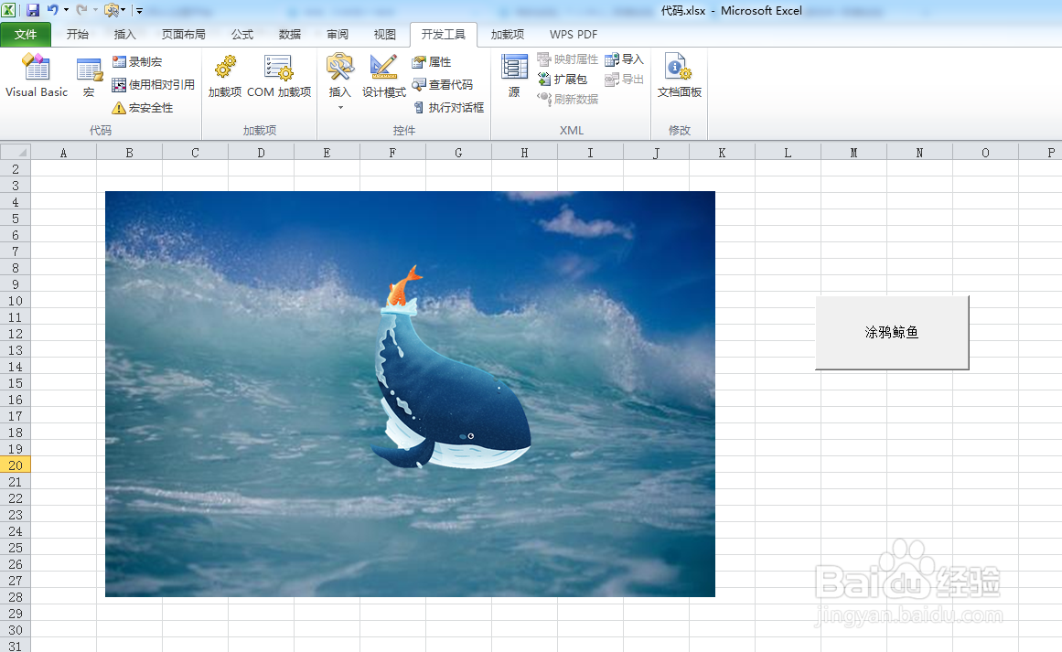The width and height of the screenshot is (1062, 652).
Task: Click 执行对话框 run dialog
Action: coord(448,108)
